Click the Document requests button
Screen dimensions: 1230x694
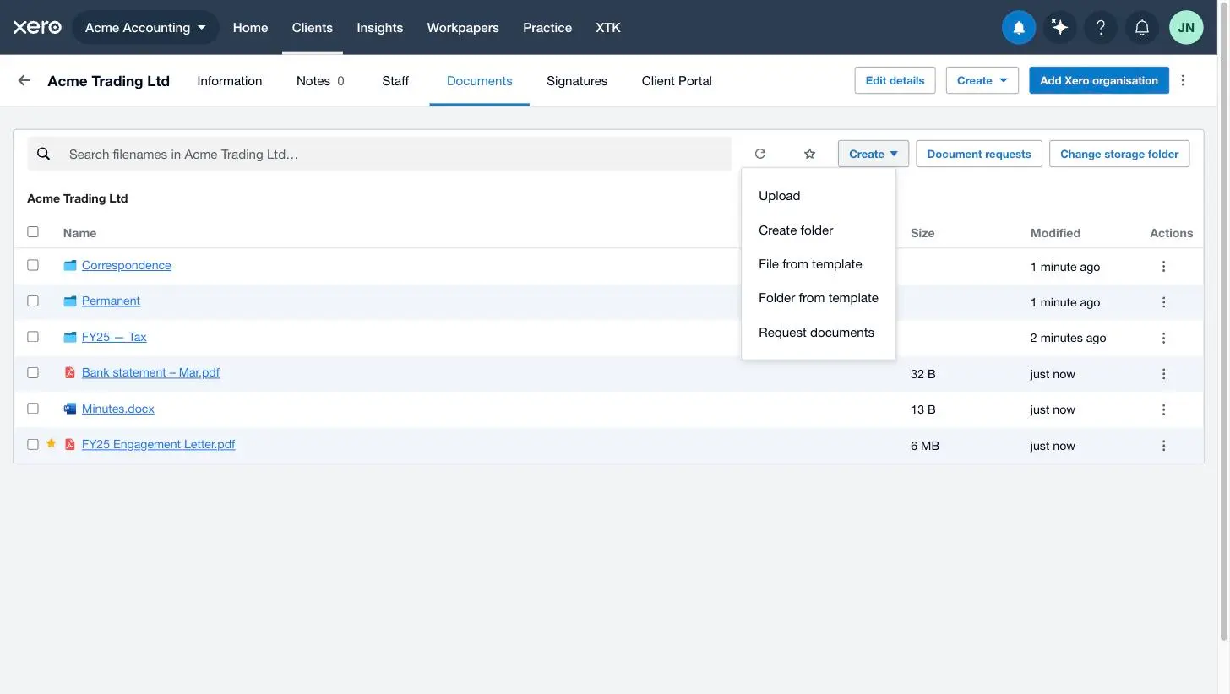point(979,154)
